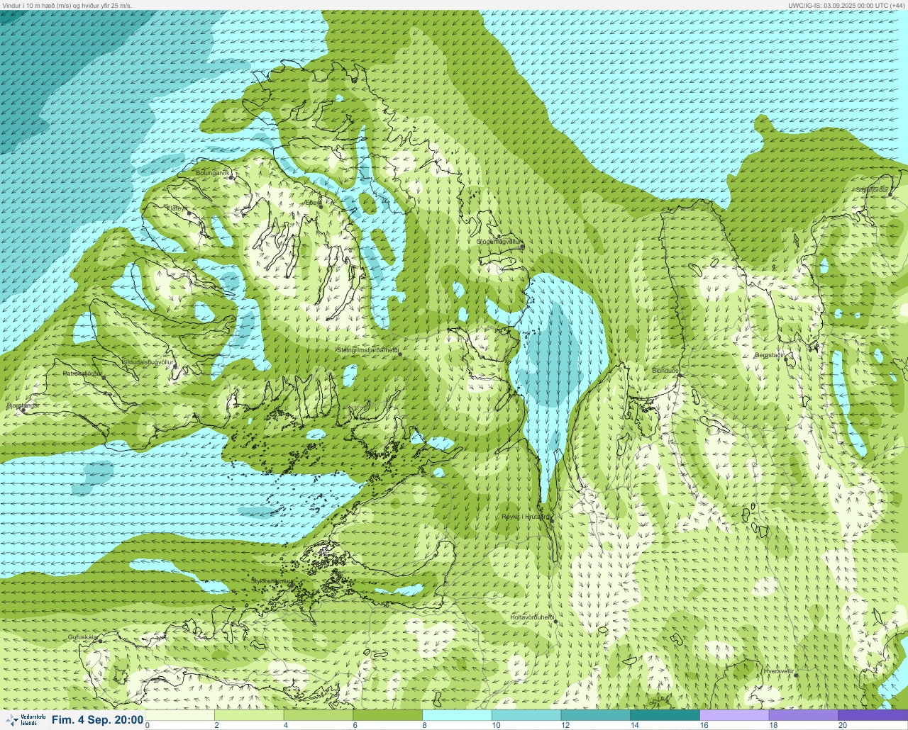Select the 8–10 m/s legend color
The width and height of the screenshot is (908, 730).
pos(457,714)
